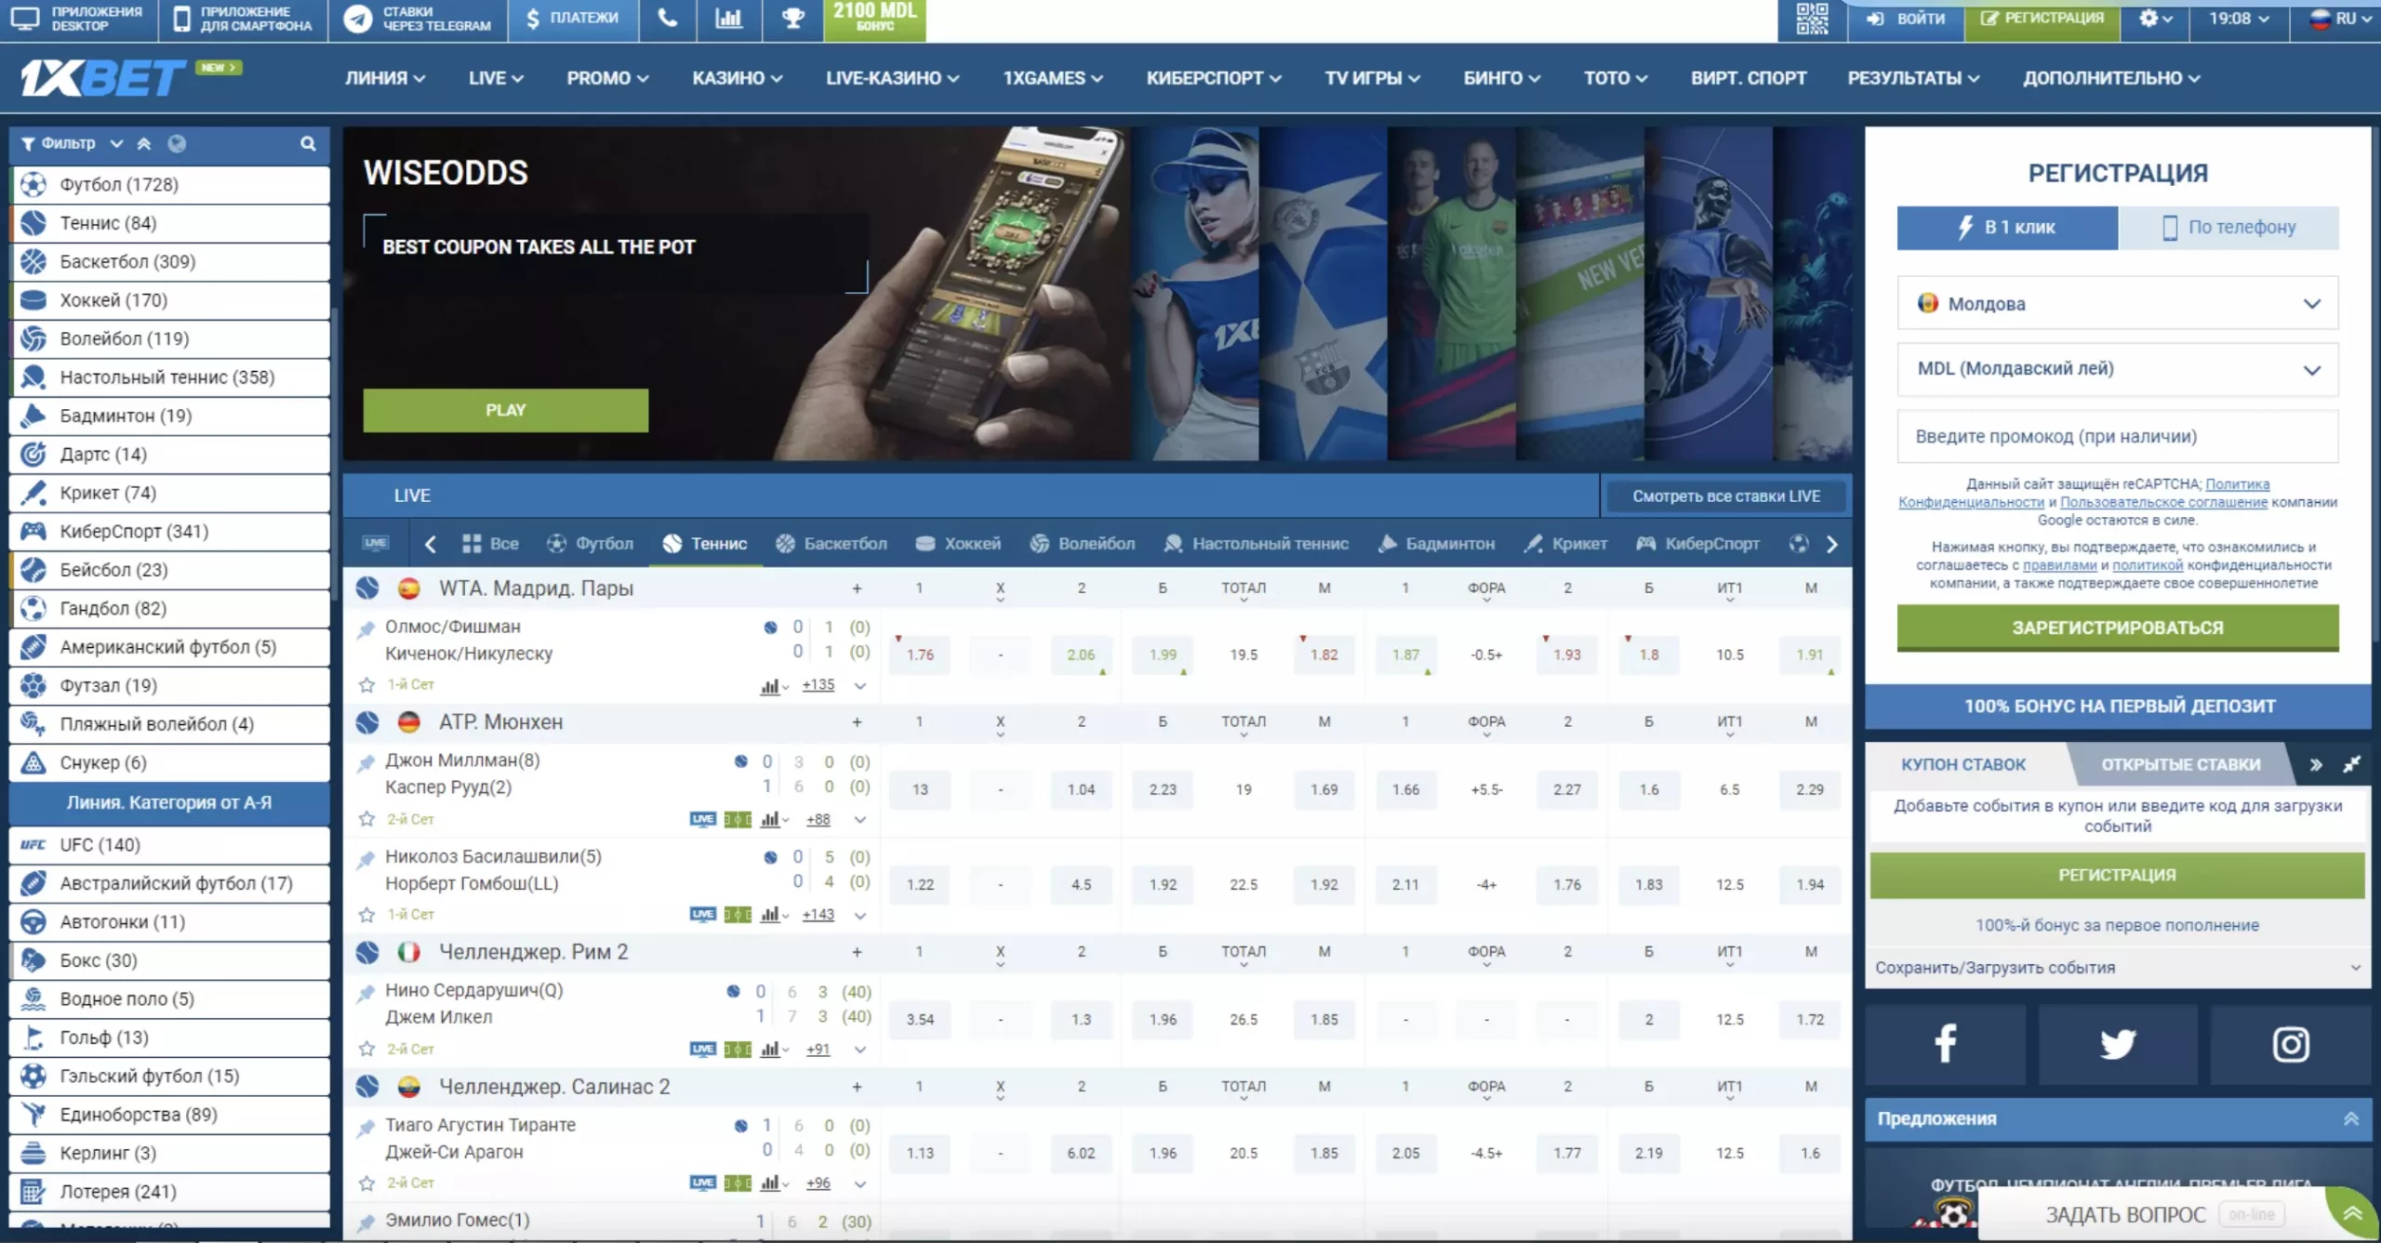2381x1243 pixels.
Task: Favorite the Олмос/Фишман match with star
Action: [366, 685]
